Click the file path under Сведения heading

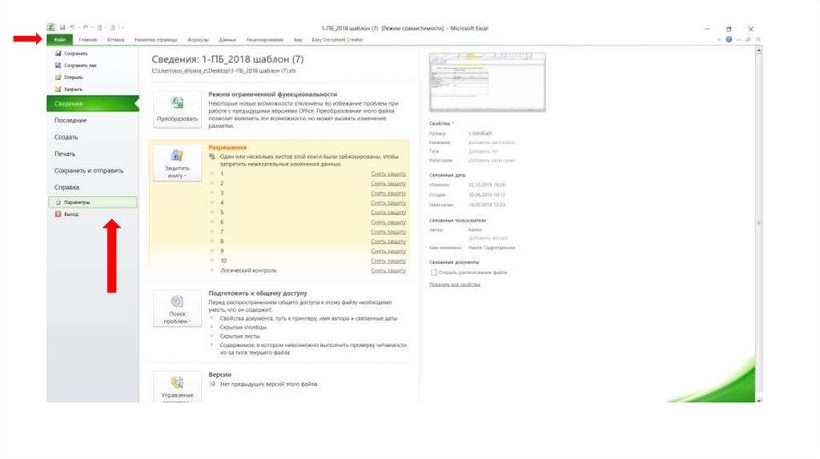tap(224, 71)
